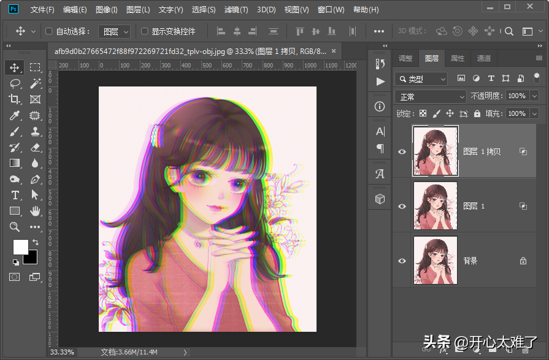Select the Clone Stamp tool
The width and height of the screenshot is (549, 360).
35,132
